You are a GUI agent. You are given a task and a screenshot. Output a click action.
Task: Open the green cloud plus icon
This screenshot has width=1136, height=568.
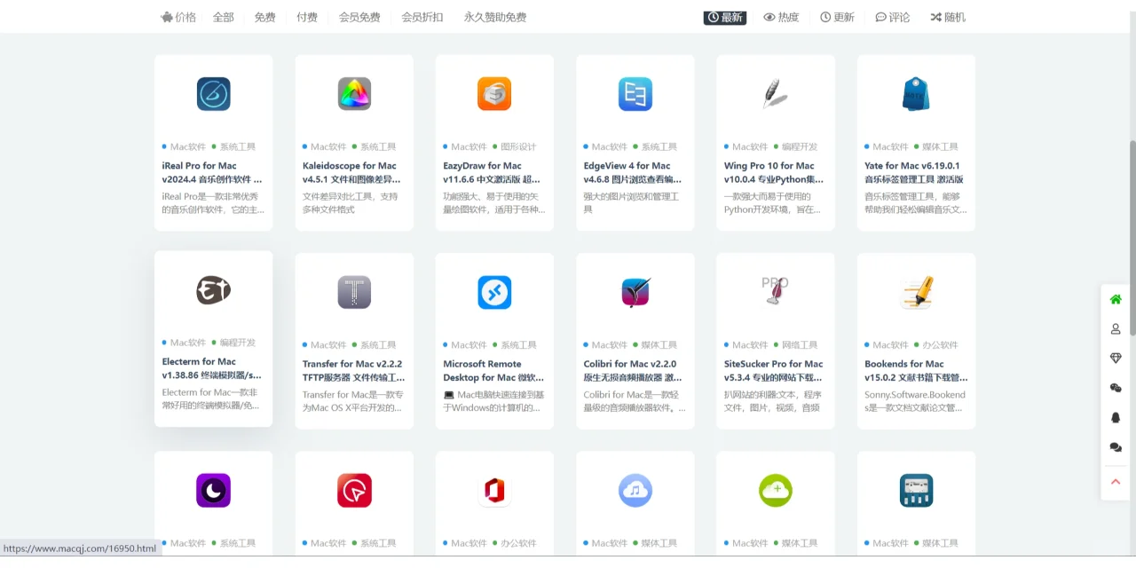776,490
